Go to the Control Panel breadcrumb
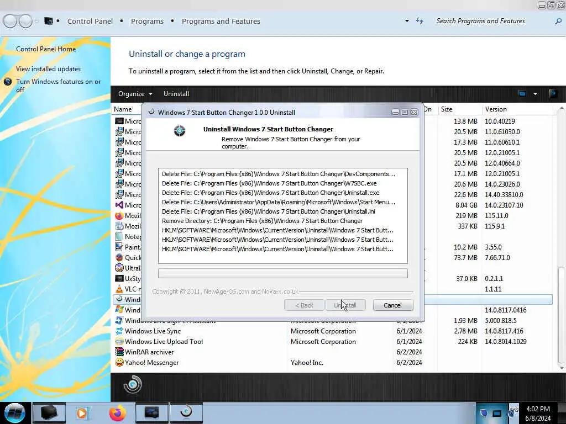This screenshot has width=566, height=424. tap(90, 22)
